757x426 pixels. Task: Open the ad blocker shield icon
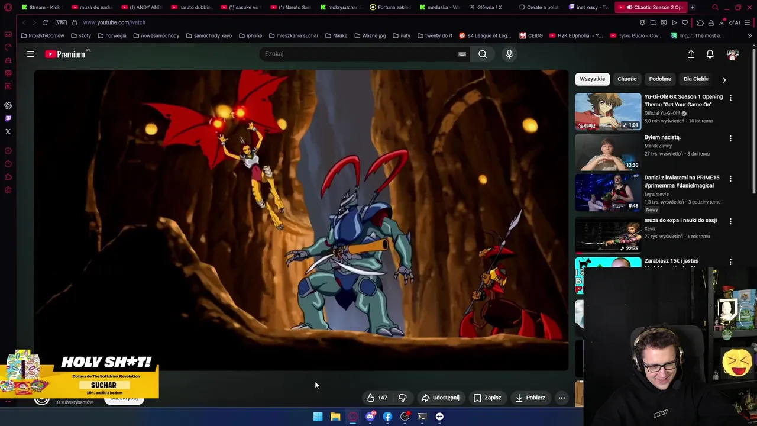[664, 22]
